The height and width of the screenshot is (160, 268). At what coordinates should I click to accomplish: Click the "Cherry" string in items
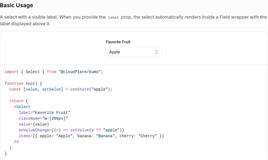(x=148, y=136)
